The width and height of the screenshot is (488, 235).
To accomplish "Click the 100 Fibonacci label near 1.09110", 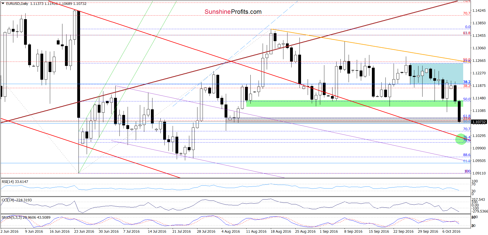I will pos(468,171).
